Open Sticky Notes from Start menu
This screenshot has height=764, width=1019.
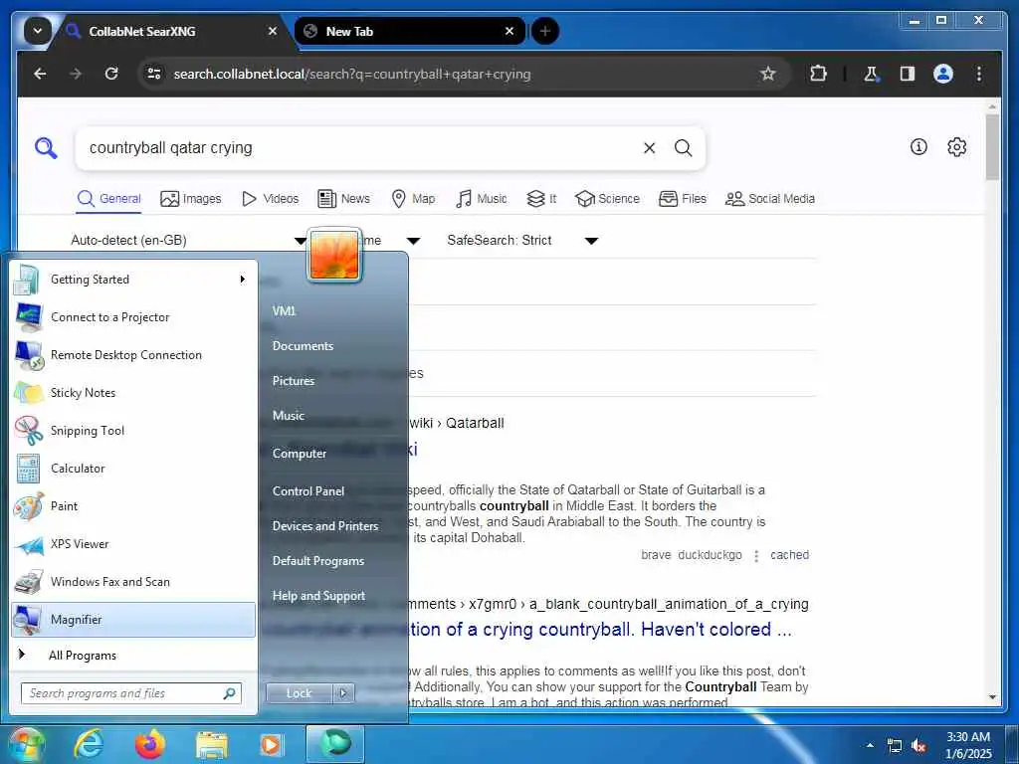[133, 392]
